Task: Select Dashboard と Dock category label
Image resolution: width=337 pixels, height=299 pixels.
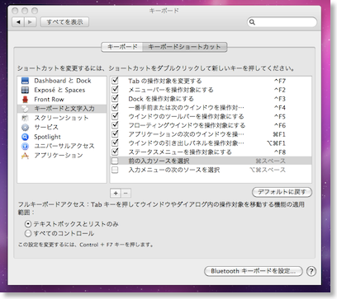Action: tap(63, 81)
